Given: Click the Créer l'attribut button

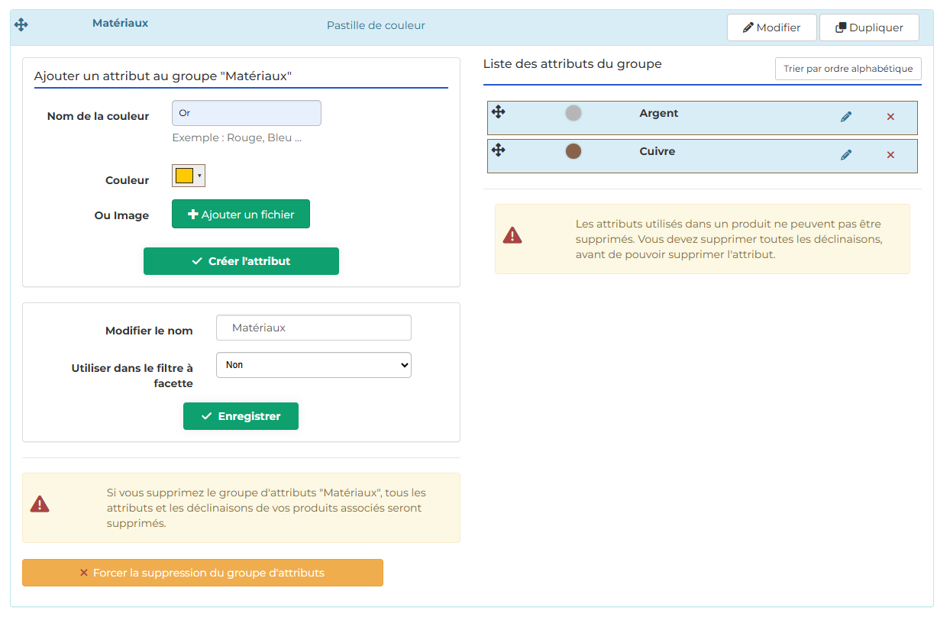Looking at the screenshot, I should click(241, 261).
